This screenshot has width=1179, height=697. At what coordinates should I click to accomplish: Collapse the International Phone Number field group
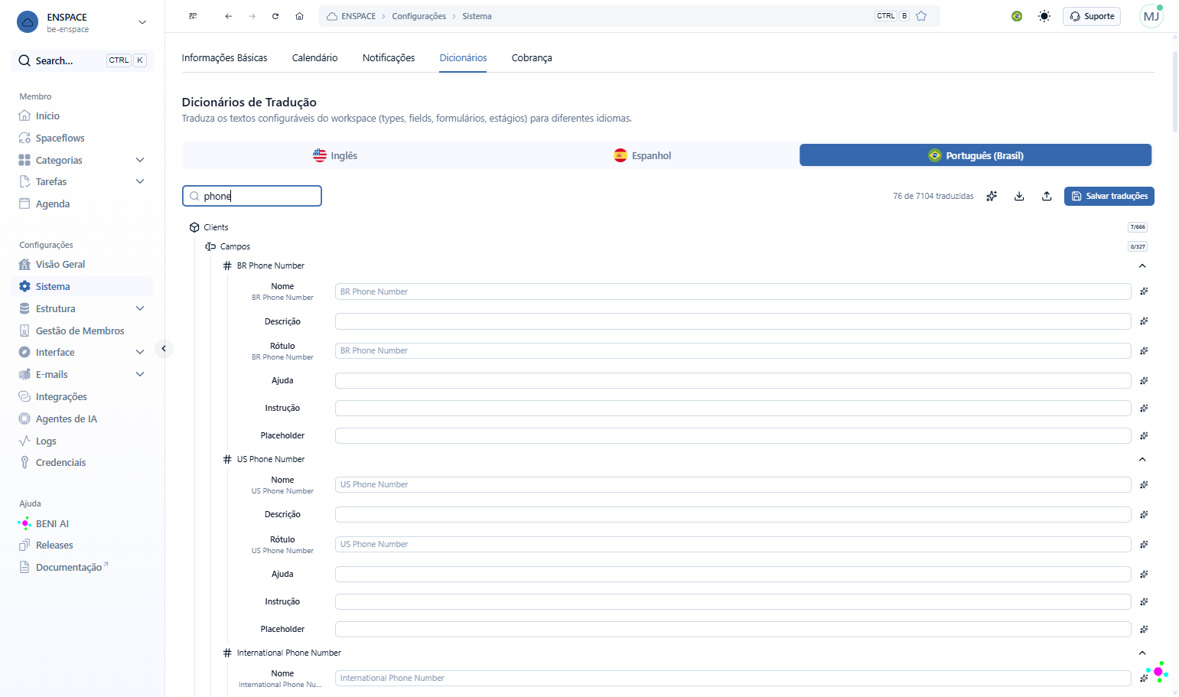click(x=1142, y=653)
